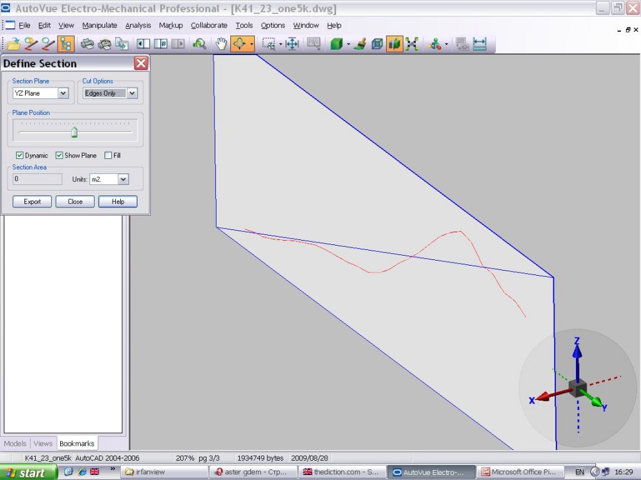Click the Plane Position slider handle
Screen dimensions: 641x480
[x=74, y=132]
